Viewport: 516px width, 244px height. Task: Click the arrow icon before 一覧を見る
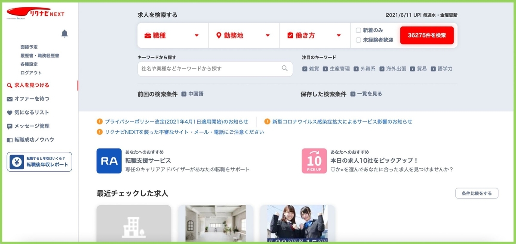[353, 94]
